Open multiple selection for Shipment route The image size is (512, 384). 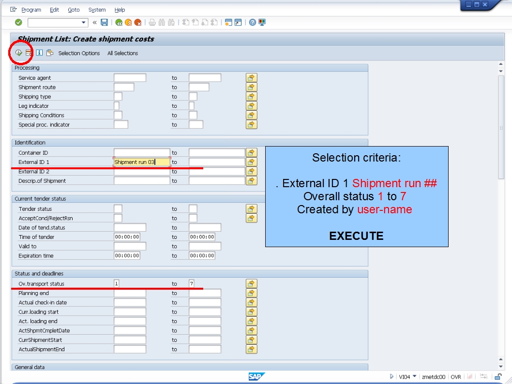[x=252, y=87]
